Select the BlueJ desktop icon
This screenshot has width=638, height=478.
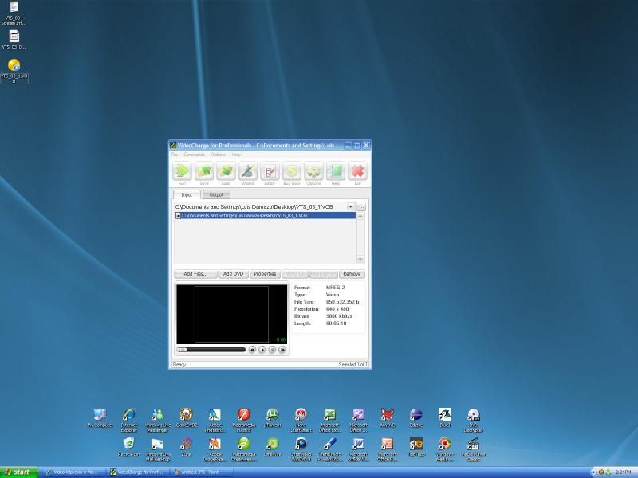tap(445, 417)
